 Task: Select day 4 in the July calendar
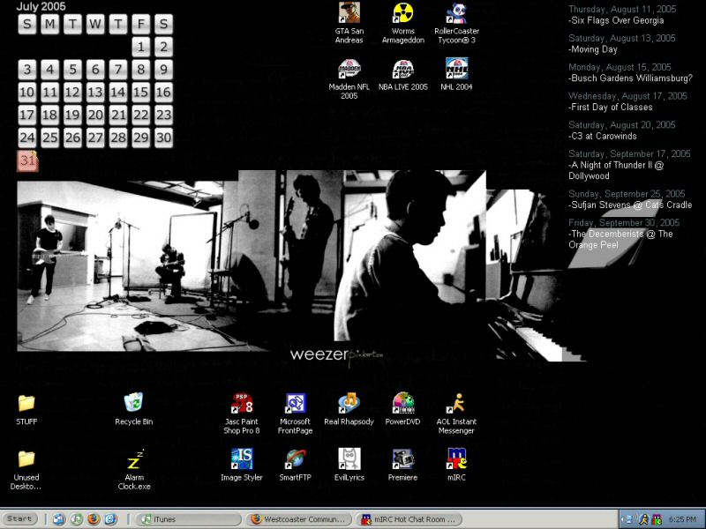(x=50, y=70)
